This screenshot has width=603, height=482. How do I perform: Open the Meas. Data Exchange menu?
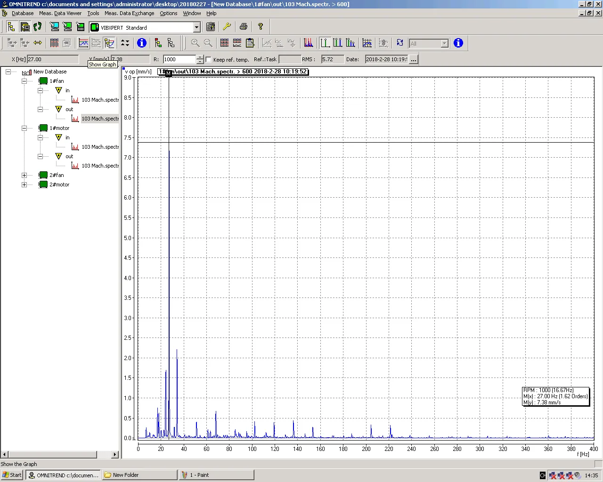[x=129, y=13]
